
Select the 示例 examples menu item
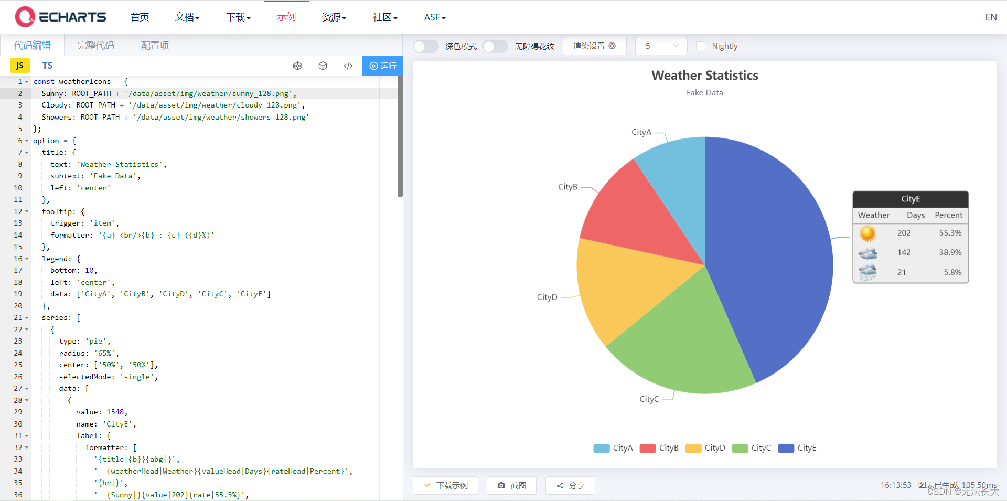pos(286,17)
